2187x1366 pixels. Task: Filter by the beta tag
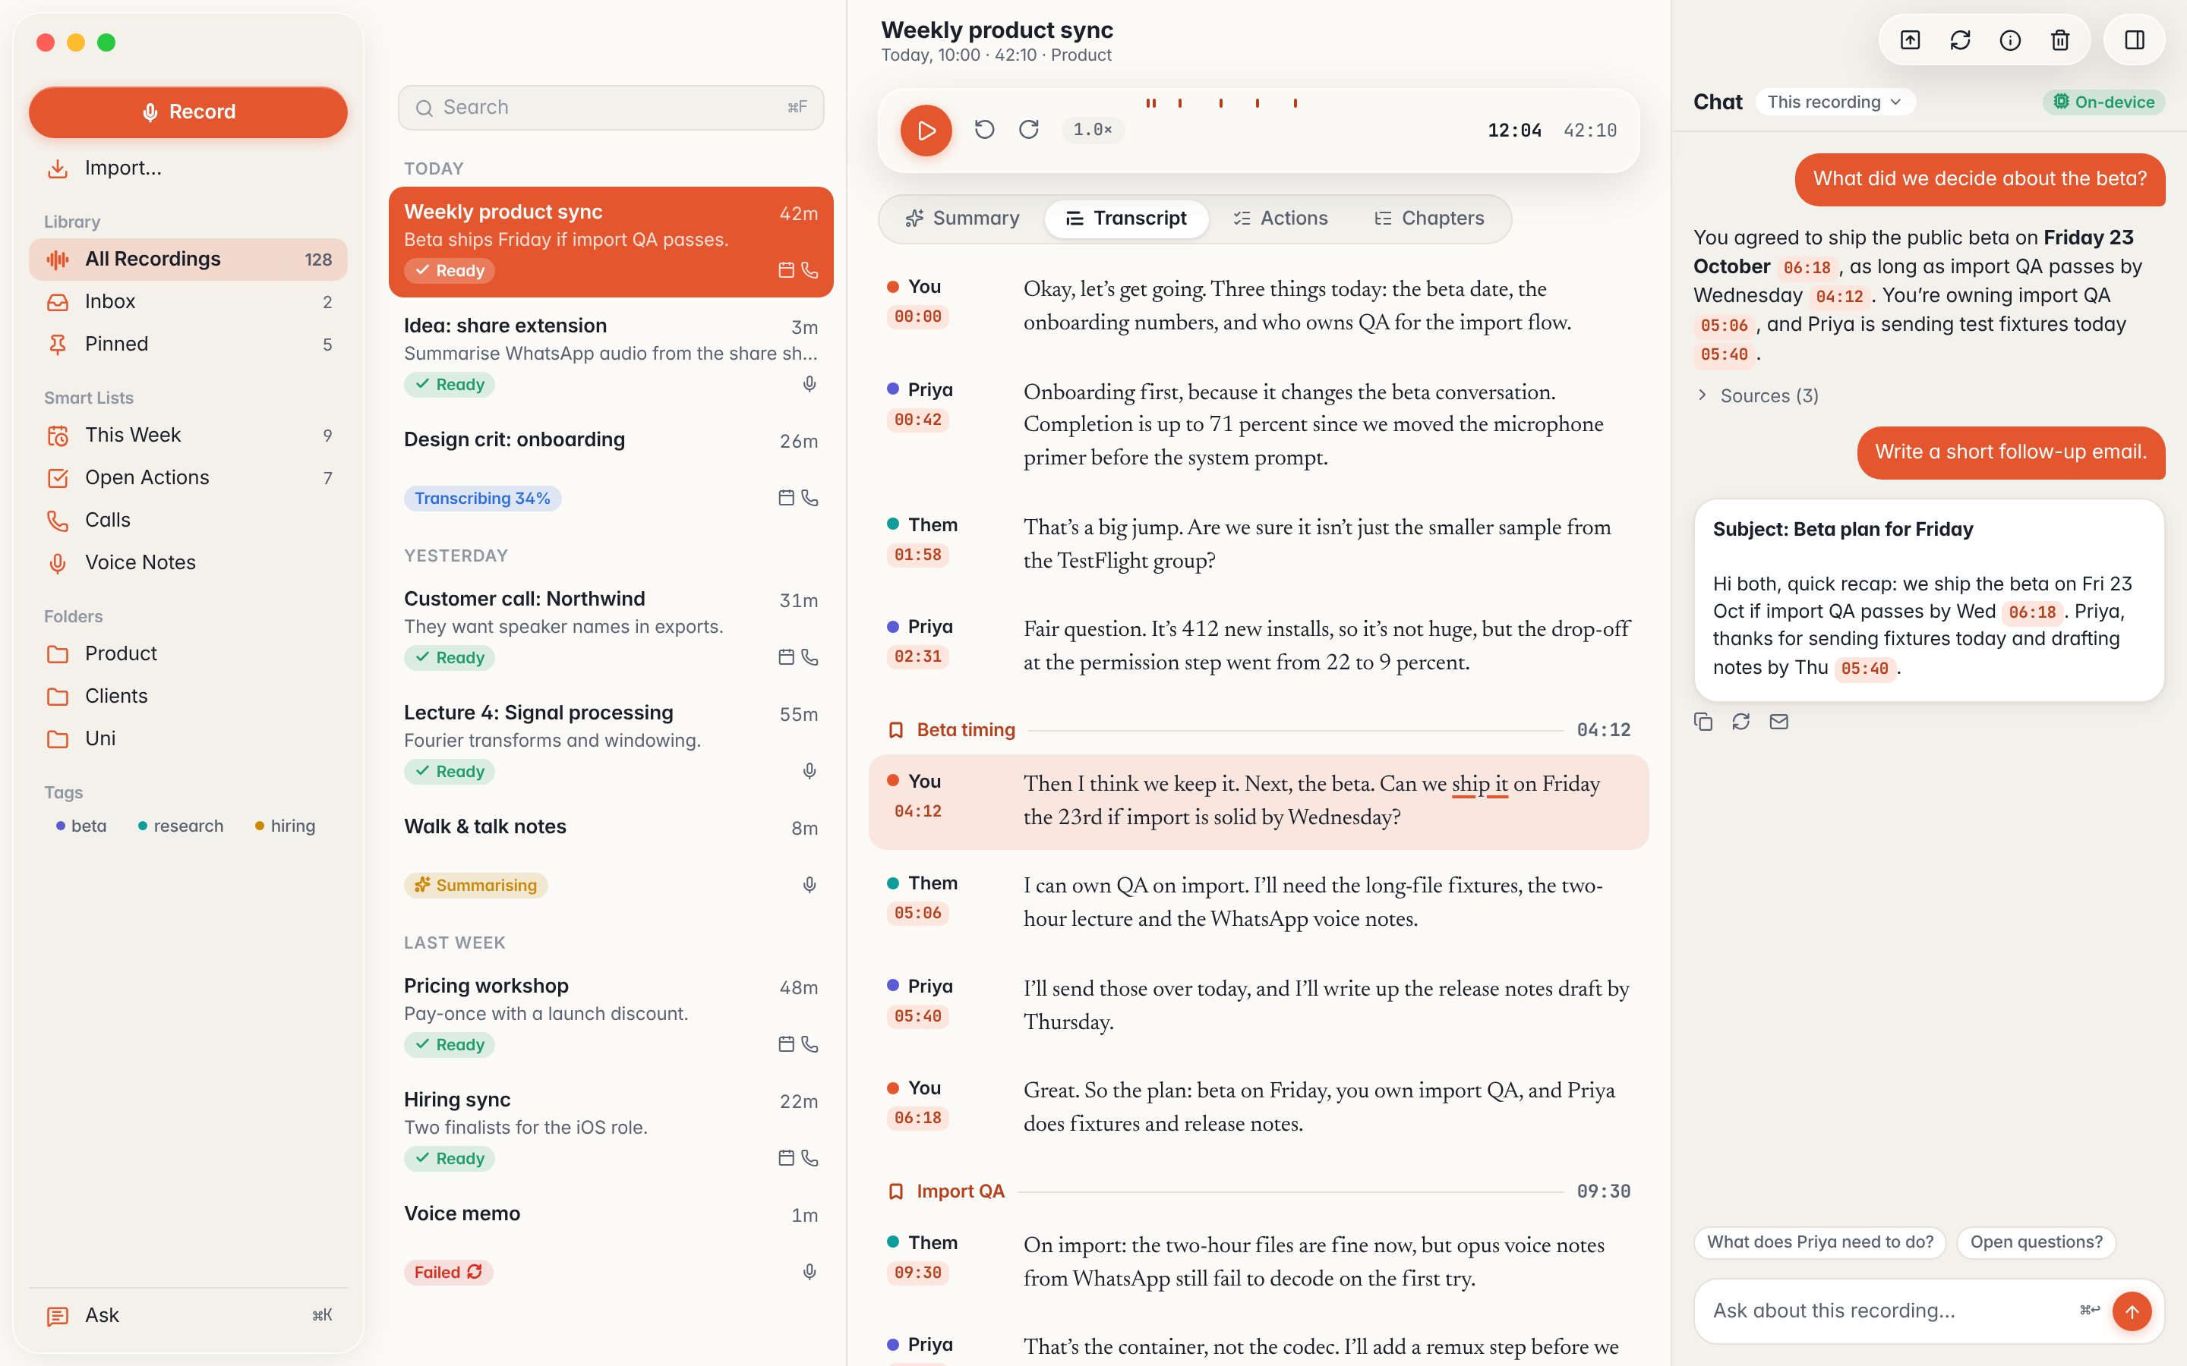coord(80,826)
